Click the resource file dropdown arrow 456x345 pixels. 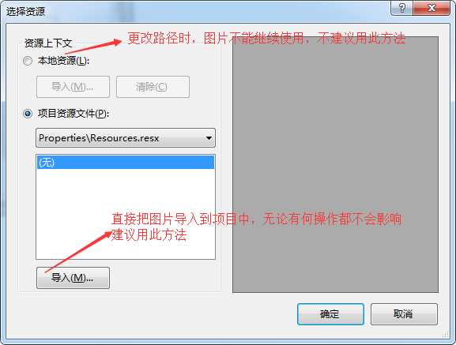[x=209, y=138]
